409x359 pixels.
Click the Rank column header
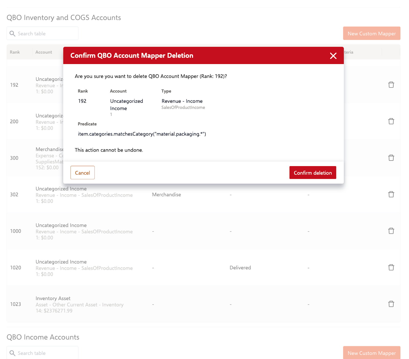(15, 52)
